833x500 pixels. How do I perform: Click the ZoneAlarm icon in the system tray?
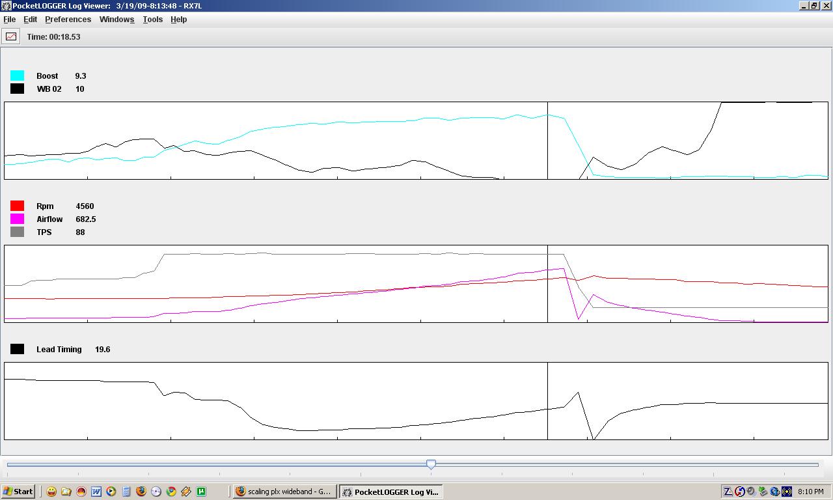point(728,492)
